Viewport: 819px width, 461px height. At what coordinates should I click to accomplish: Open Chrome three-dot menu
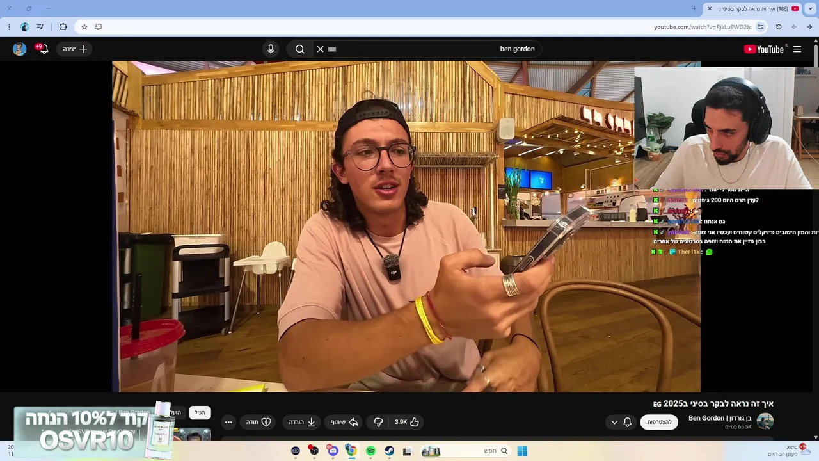coord(9,27)
